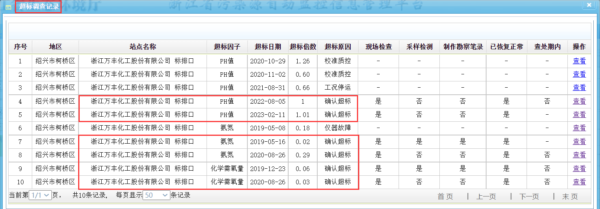Click exceedance multiple 0.02
600x209 pixels.
(x=303, y=142)
